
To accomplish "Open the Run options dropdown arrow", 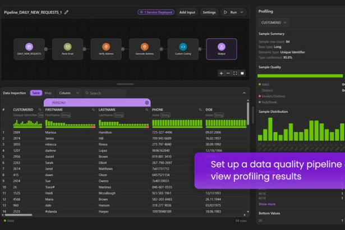I will tap(242, 12).
